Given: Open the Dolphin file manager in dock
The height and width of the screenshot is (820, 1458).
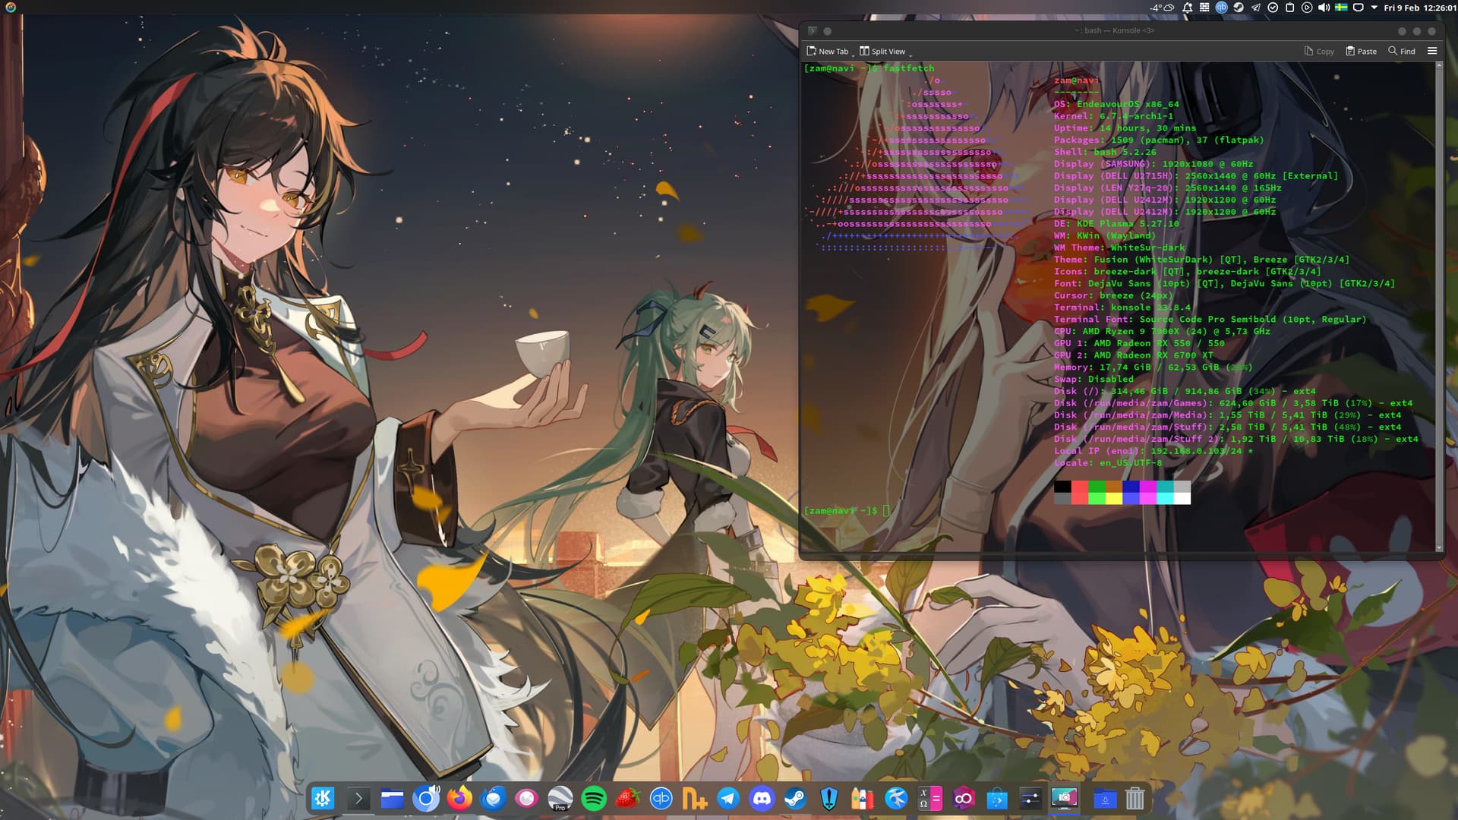Looking at the screenshot, I should [x=393, y=799].
